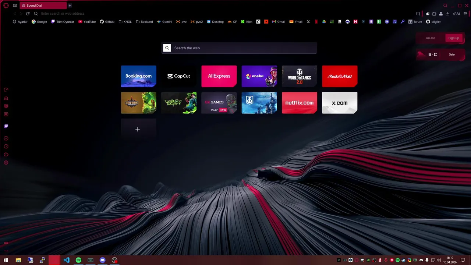Open the X icon bookmark in bookmarks bar

[x=308, y=22]
